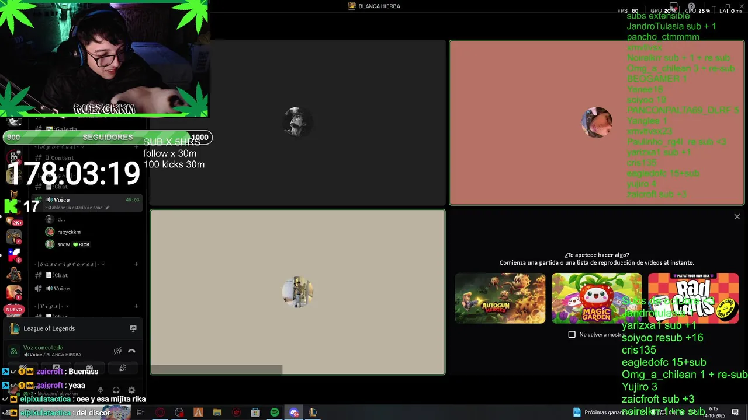Toggle noise suppression icon in voice panel
The image size is (748, 420).
pos(117,351)
